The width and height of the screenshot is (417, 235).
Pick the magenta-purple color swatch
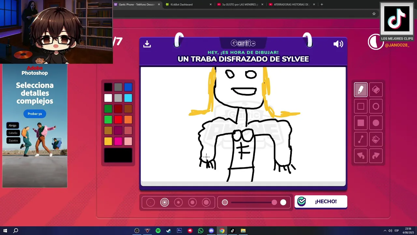tap(118, 130)
